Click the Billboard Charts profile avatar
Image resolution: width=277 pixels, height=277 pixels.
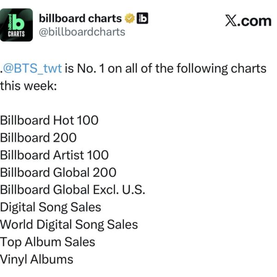pyautogui.click(x=17, y=25)
